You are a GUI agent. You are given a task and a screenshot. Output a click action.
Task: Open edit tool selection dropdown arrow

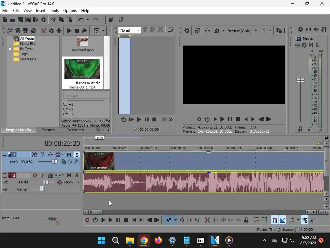[x=175, y=220]
